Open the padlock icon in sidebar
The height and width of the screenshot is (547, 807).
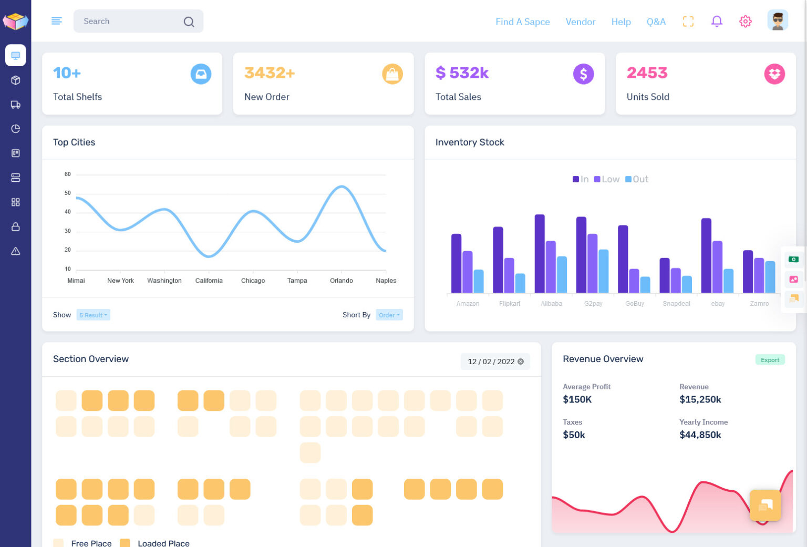point(16,226)
